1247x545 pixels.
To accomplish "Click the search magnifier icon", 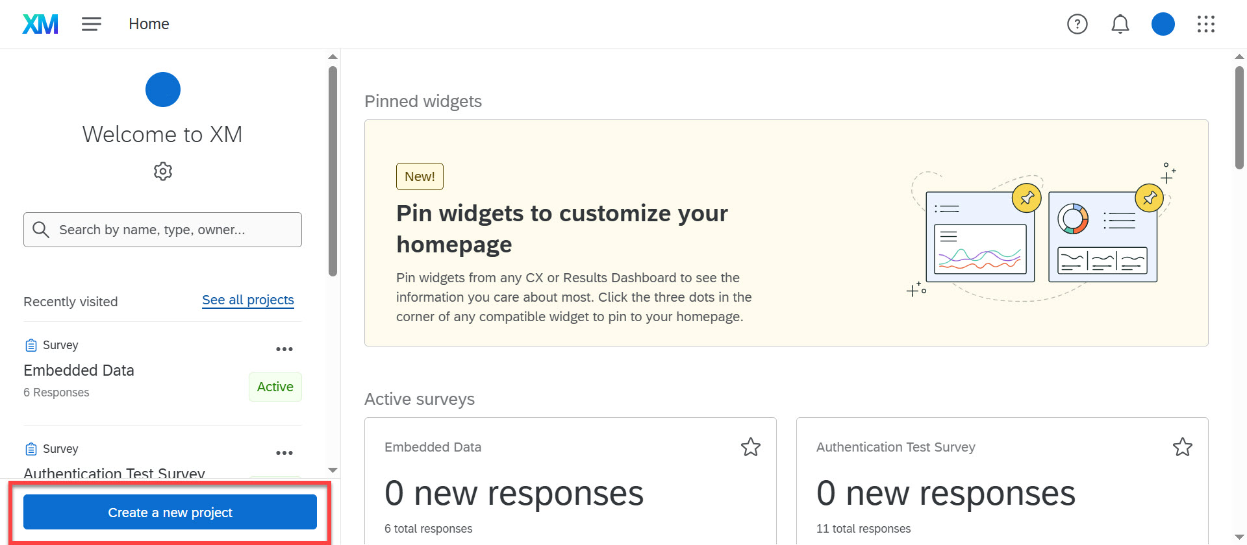I will click(x=41, y=229).
